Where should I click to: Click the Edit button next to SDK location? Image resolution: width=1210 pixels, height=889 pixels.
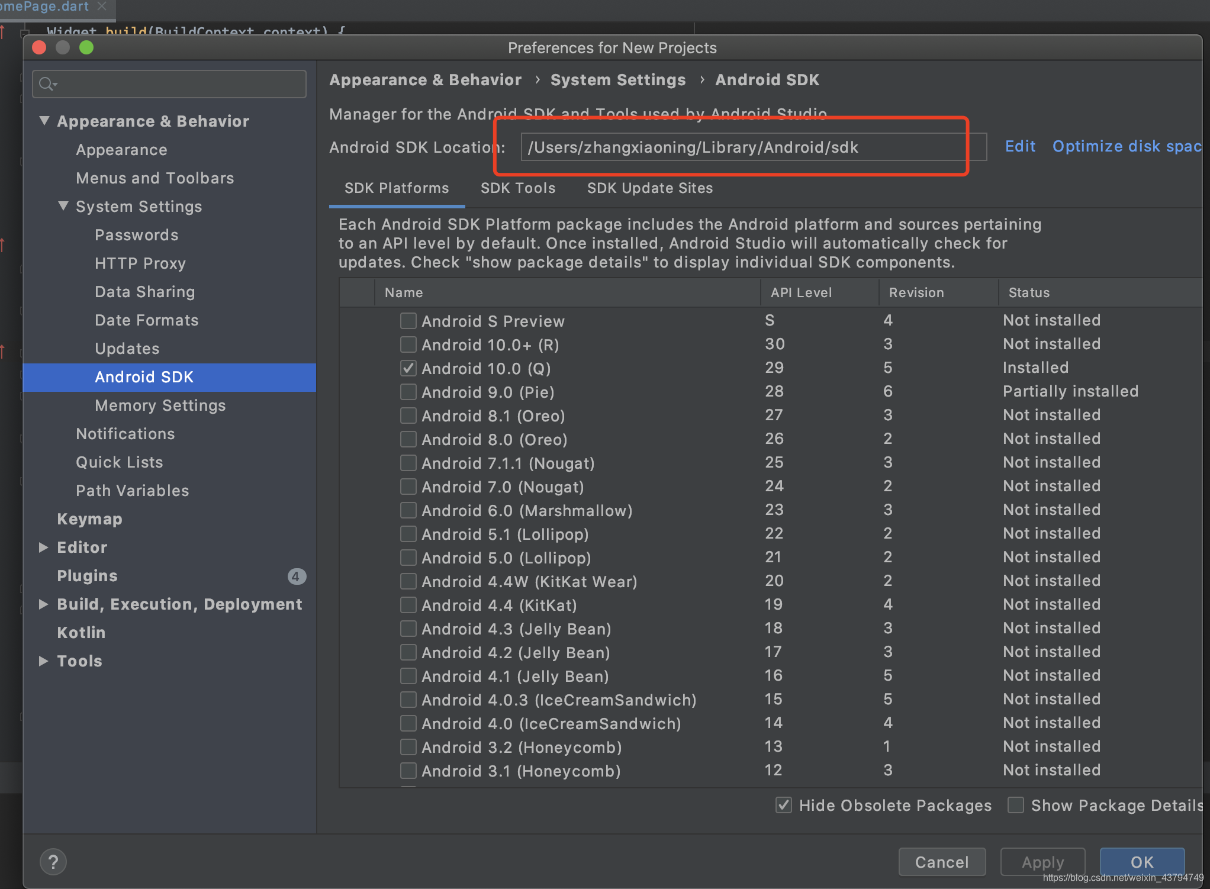1019,147
